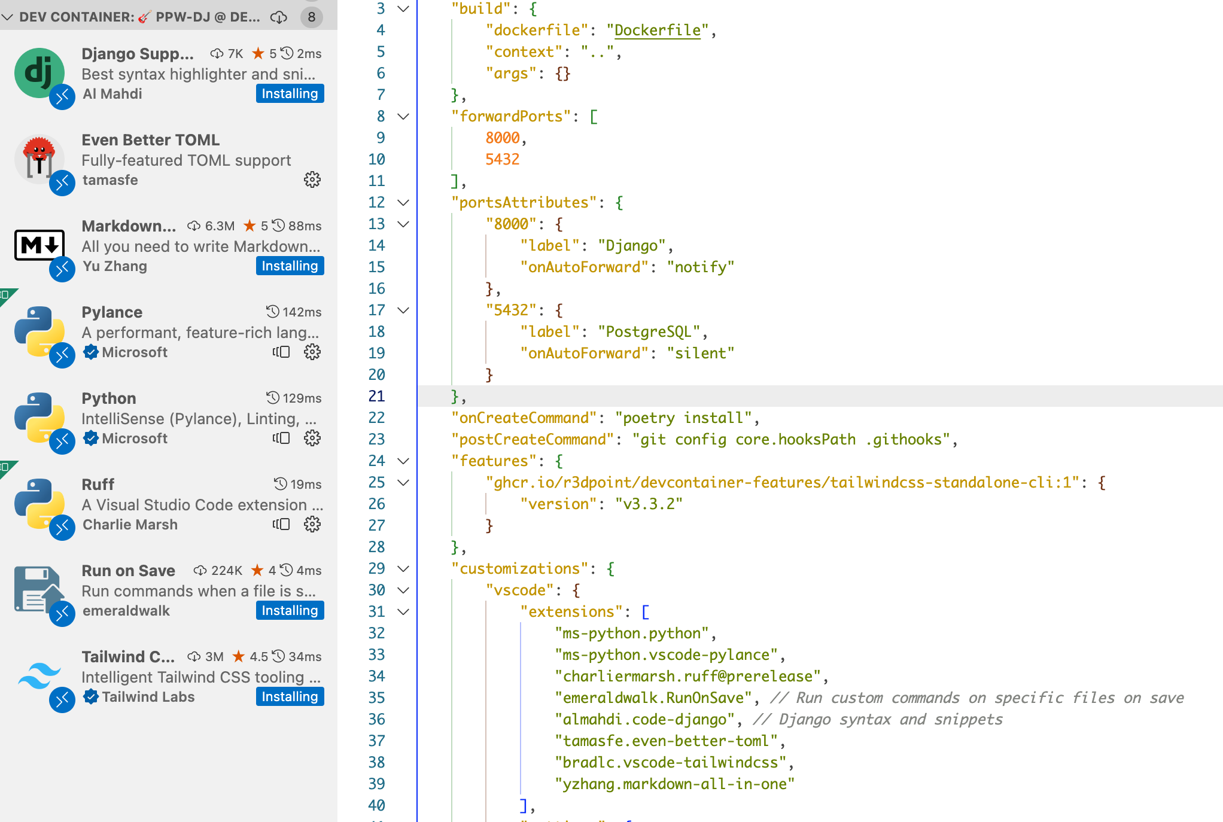Click the verified publisher badge next to Microsoft
Image resolution: width=1223 pixels, height=822 pixels.
(x=90, y=352)
